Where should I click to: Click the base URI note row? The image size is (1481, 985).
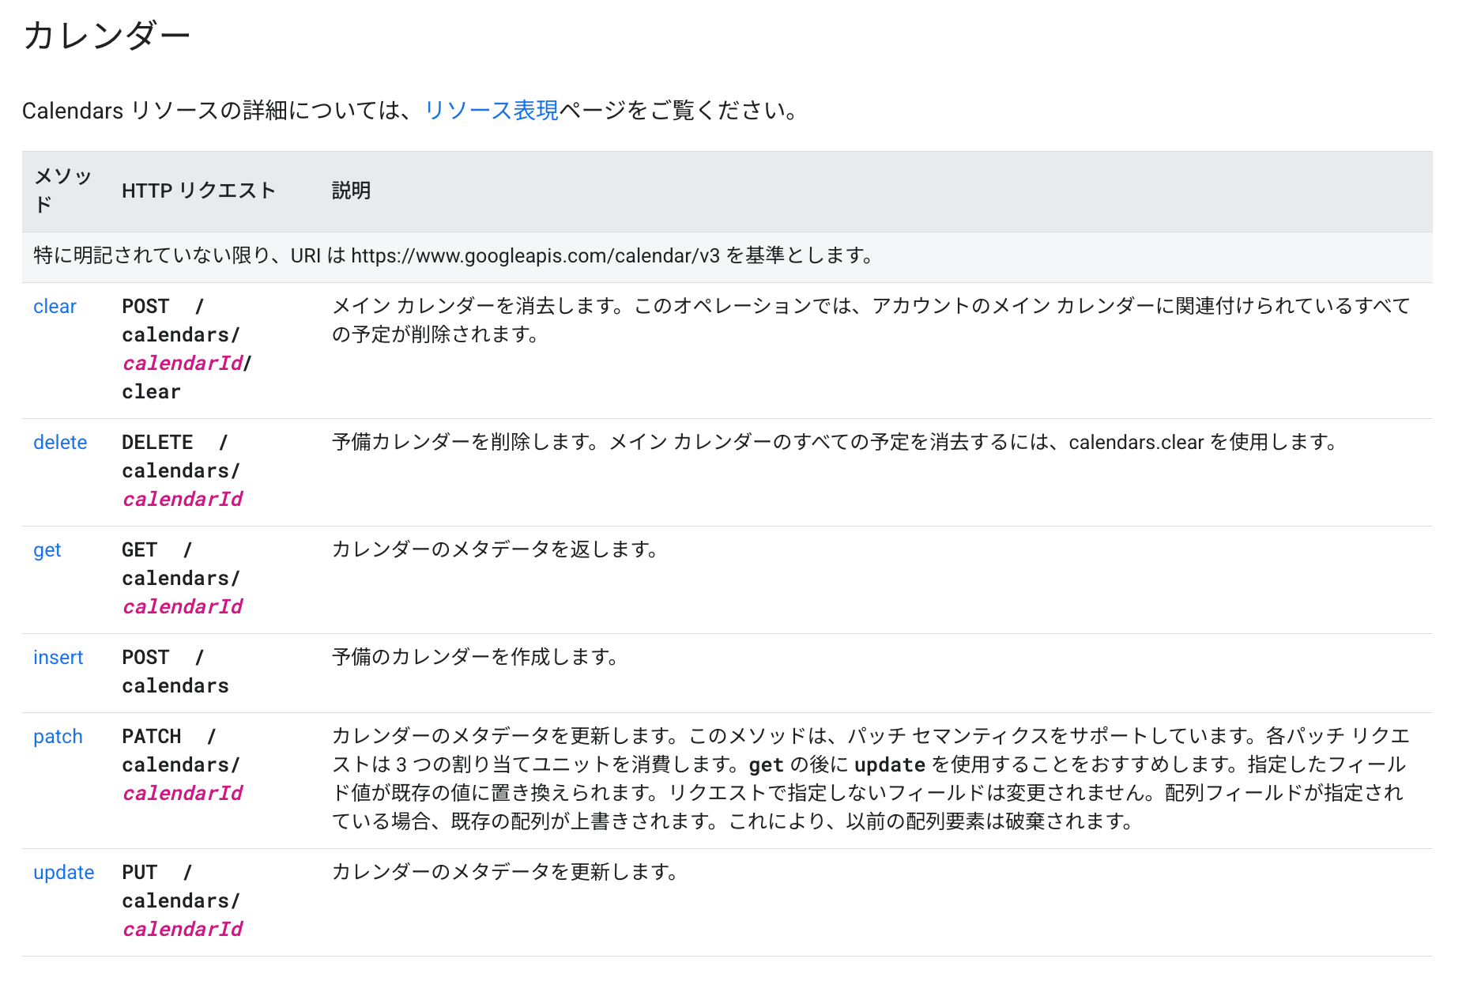click(727, 256)
